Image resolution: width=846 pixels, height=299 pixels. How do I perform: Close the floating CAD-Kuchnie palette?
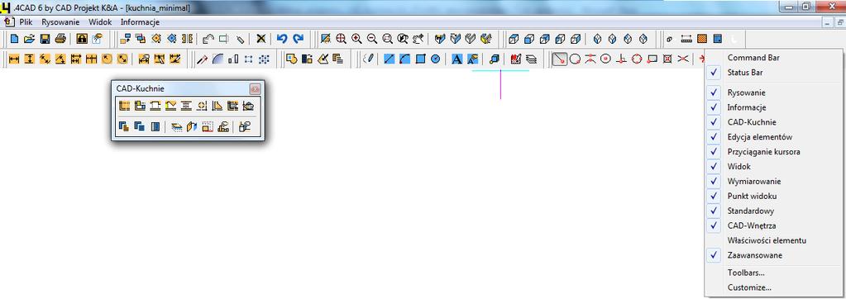pos(256,89)
